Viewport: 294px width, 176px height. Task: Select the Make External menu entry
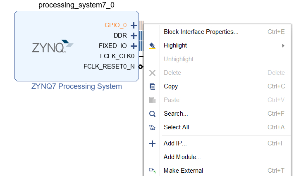tap(183, 171)
